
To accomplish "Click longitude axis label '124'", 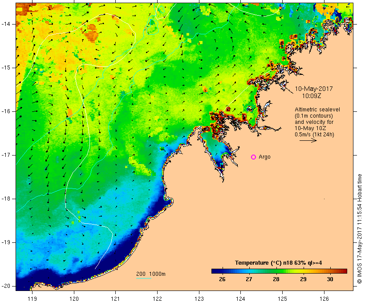I will point(241,299).
